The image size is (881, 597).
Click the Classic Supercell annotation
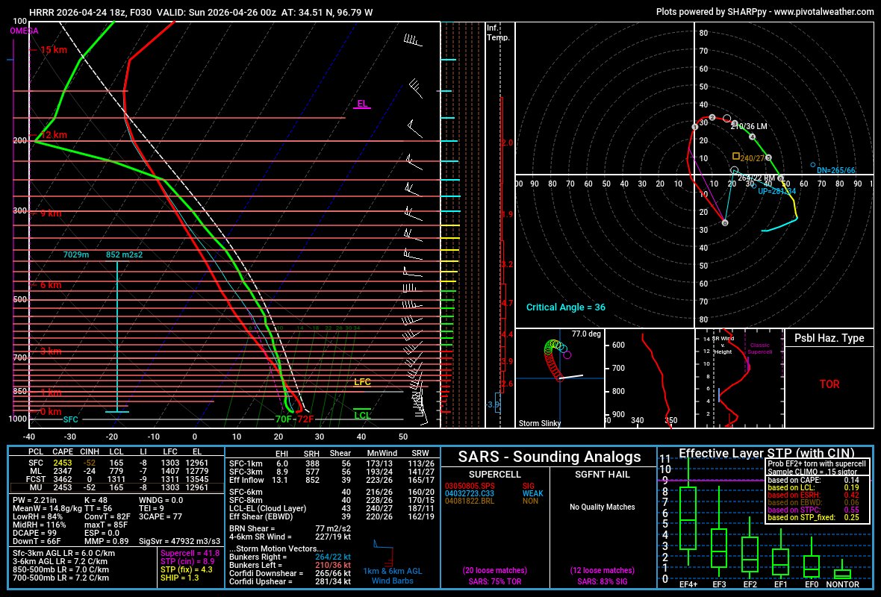pyautogui.click(x=759, y=348)
